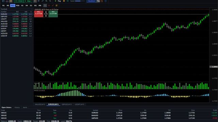Open the Alerts tab

pos(25,107)
